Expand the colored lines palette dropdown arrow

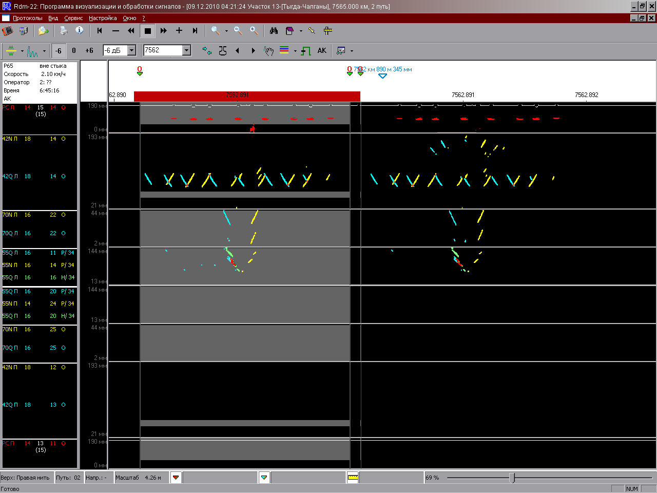pos(295,51)
